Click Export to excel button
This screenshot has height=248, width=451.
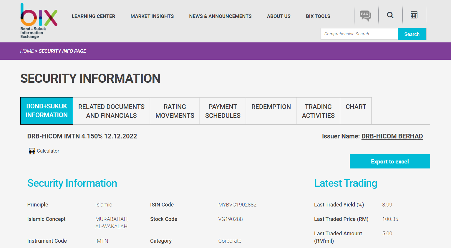click(390, 161)
